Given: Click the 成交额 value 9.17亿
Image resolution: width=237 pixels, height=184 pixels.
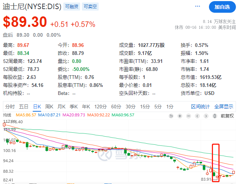Looking at the screenshot, I should pyautogui.click(x=145, y=53).
